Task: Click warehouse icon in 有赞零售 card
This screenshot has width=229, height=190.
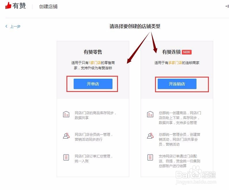Action: pyautogui.click(x=66, y=114)
